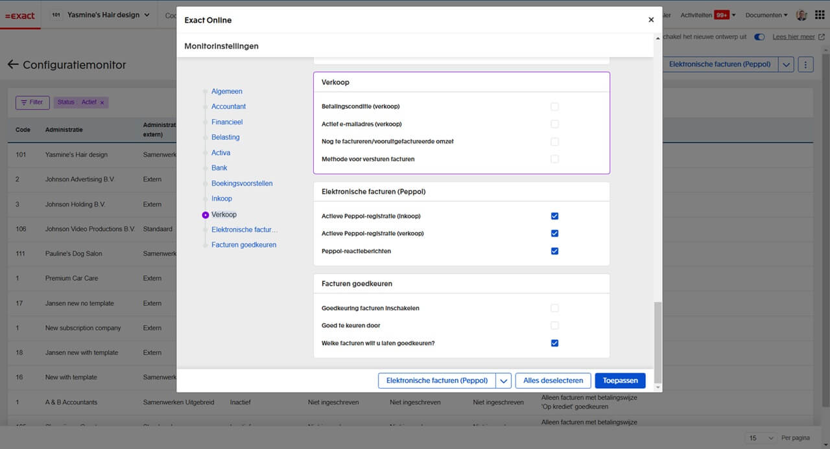830x449 pixels.
Task: Check Nog te factureren/vooruitgefactureerde omzet
Action: coord(554,141)
